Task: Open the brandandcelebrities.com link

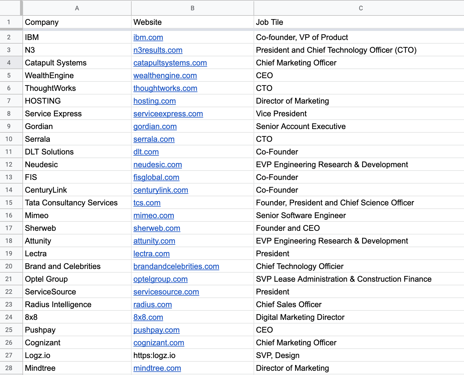Action: point(176,266)
